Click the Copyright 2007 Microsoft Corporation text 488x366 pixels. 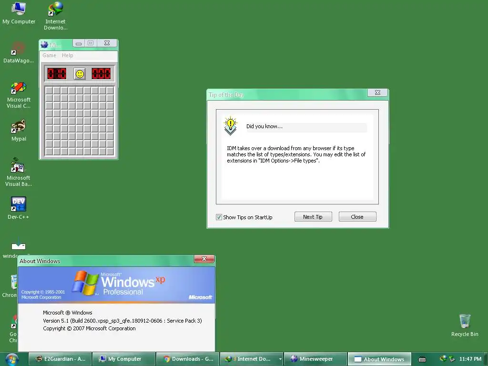[x=89, y=328]
